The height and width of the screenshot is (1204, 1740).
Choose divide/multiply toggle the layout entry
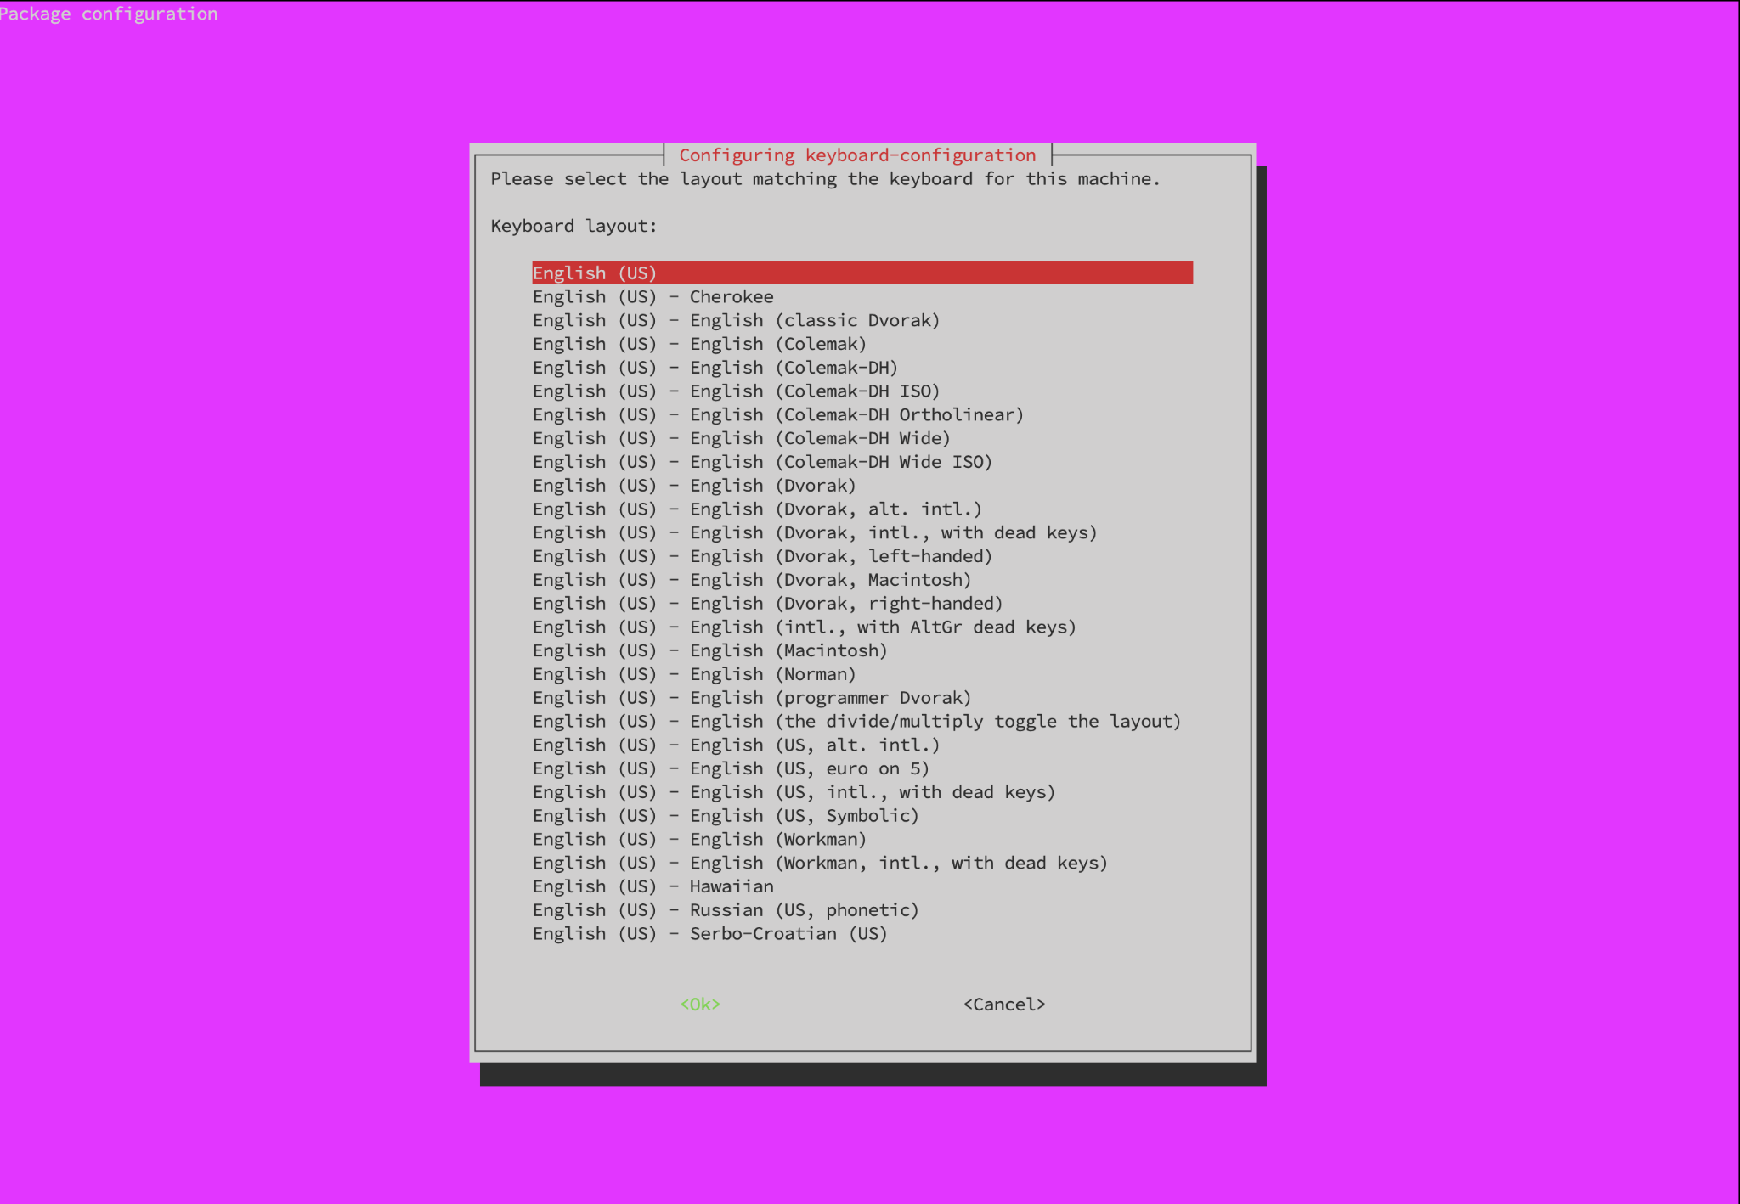tap(856, 722)
